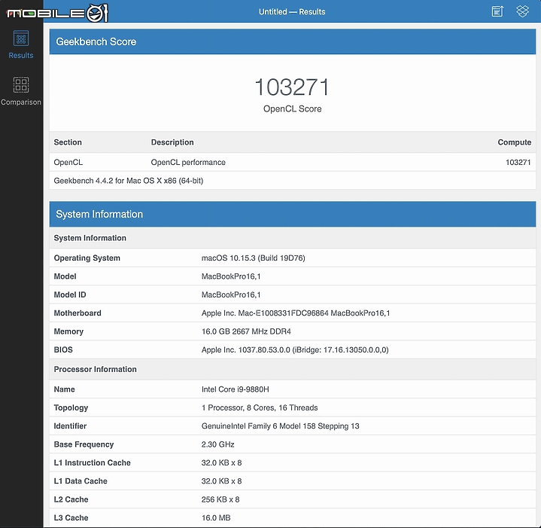This screenshot has width=541, height=528.
Task: Select the Compute value 103271 in table
Action: tap(518, 162)
